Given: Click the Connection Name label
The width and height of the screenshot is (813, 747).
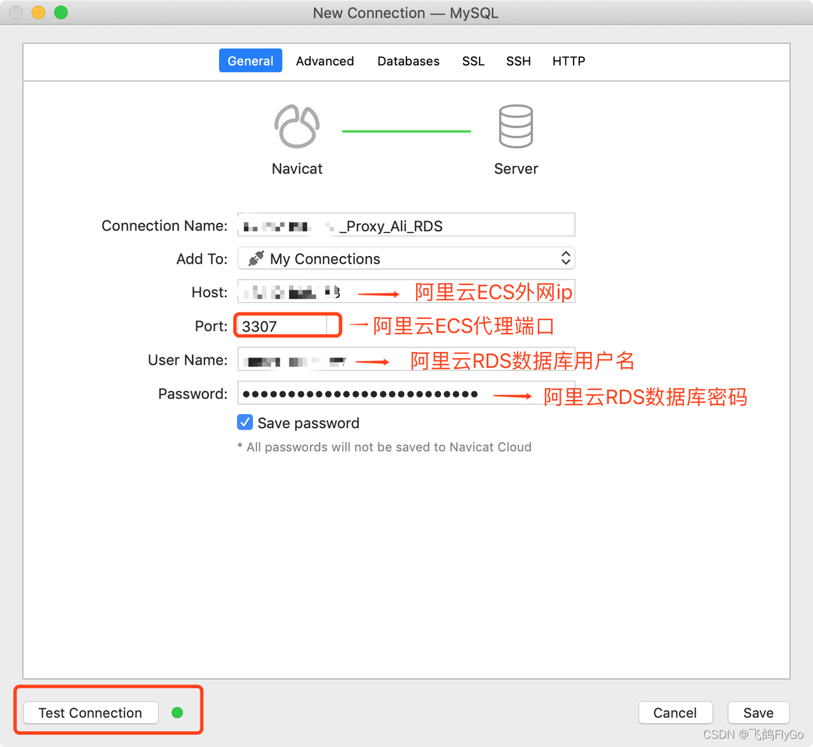Looking at the screenshot, I should point(165,225).
